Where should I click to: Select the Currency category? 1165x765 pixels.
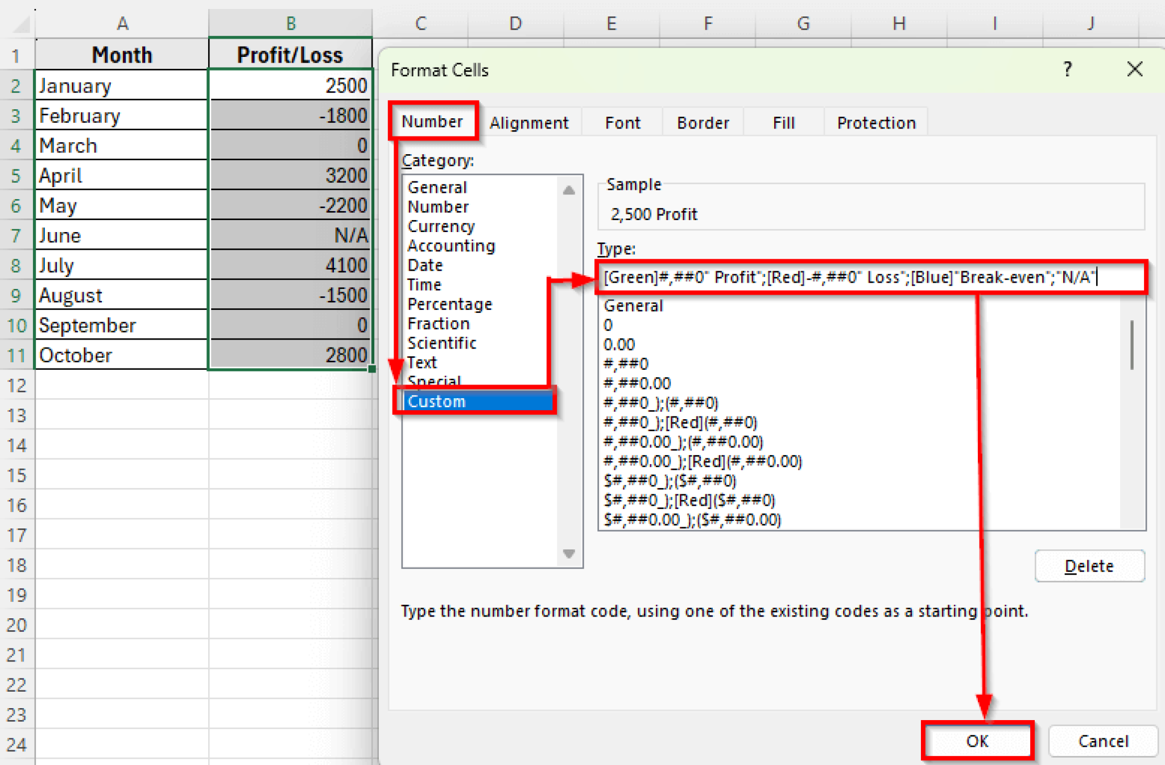441,226
